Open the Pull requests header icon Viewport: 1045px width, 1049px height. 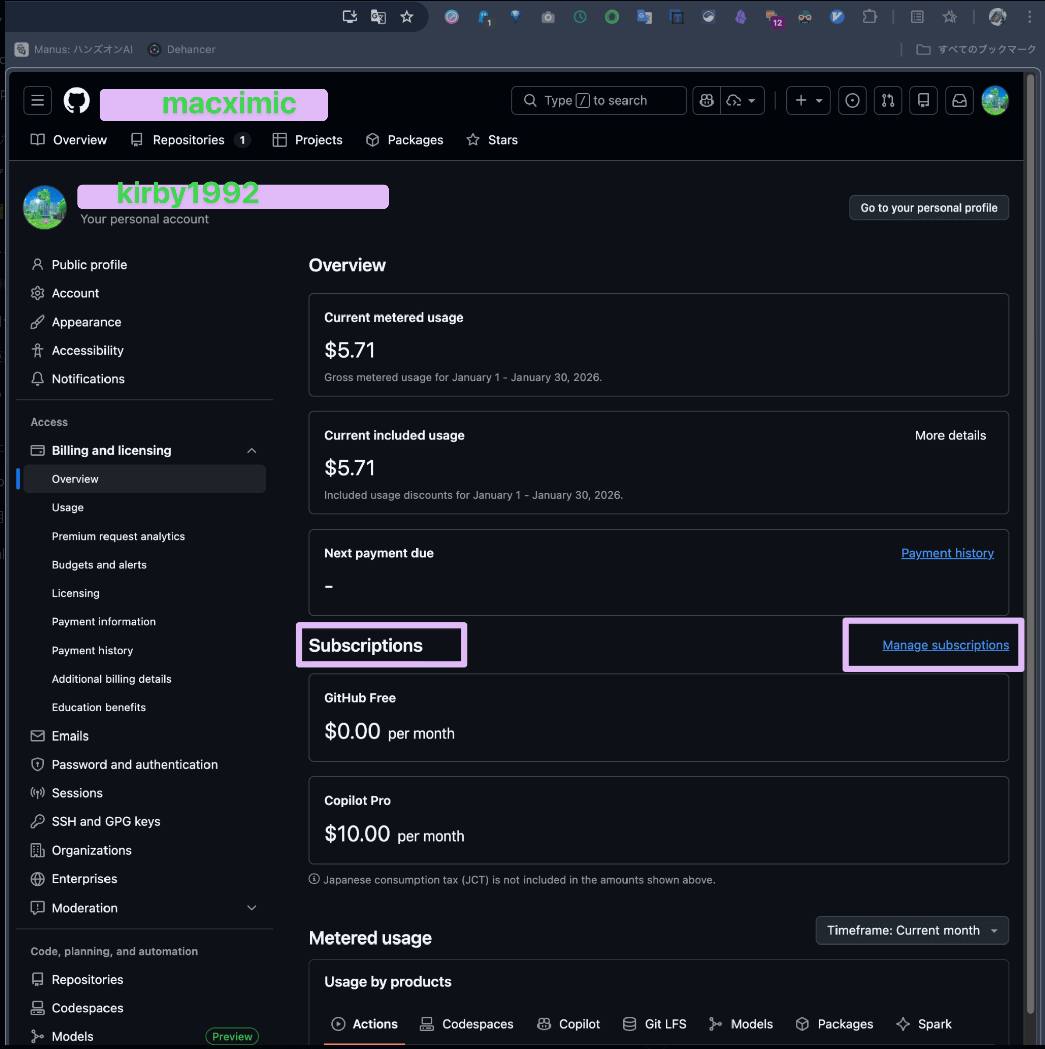coord(888,100)
